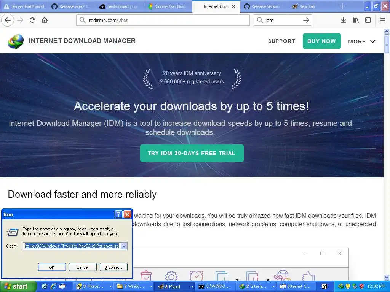Click the Open text field in Run dialog
The height and width of the screenshot is (292, 390).
pyautogui.click(x=72, y=246)
